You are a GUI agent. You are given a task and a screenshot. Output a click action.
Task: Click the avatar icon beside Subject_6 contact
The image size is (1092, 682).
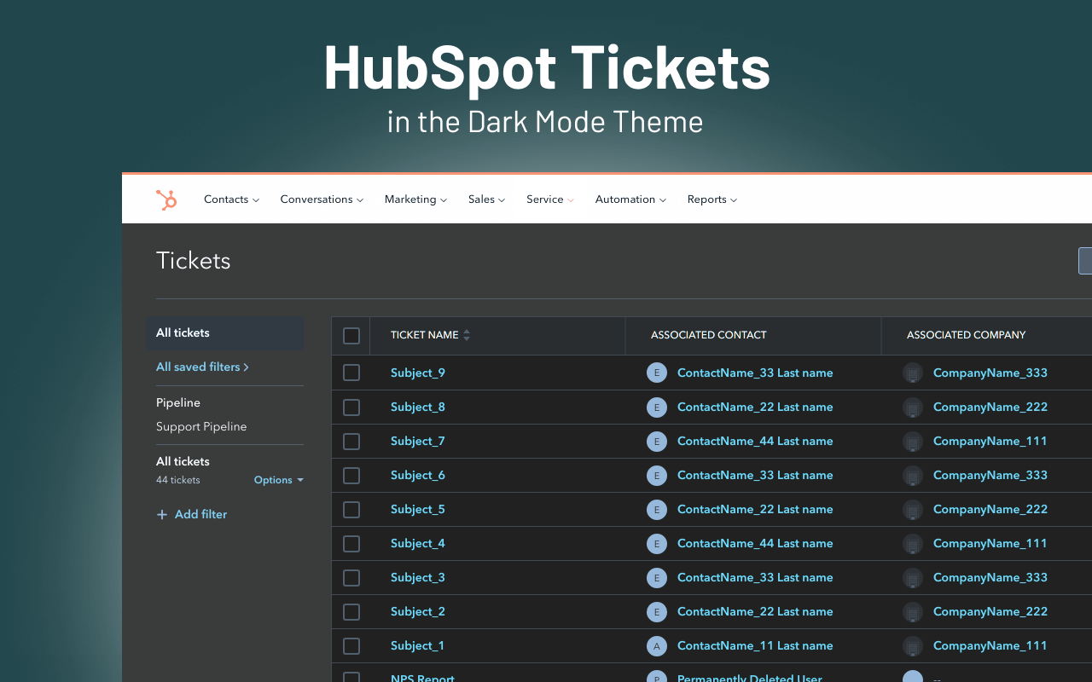click(657, 475)
